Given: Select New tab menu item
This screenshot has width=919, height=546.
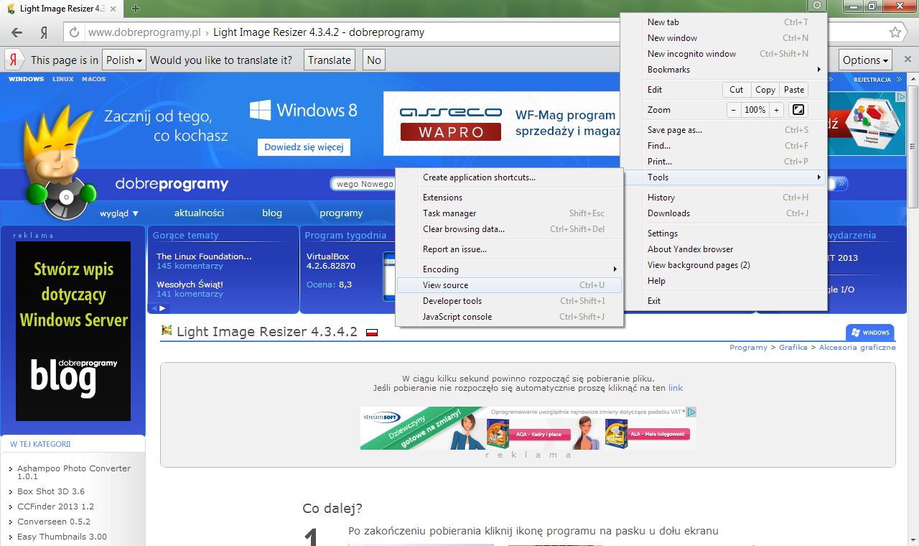Looking at the screenshot, I should tap(724, 22).
